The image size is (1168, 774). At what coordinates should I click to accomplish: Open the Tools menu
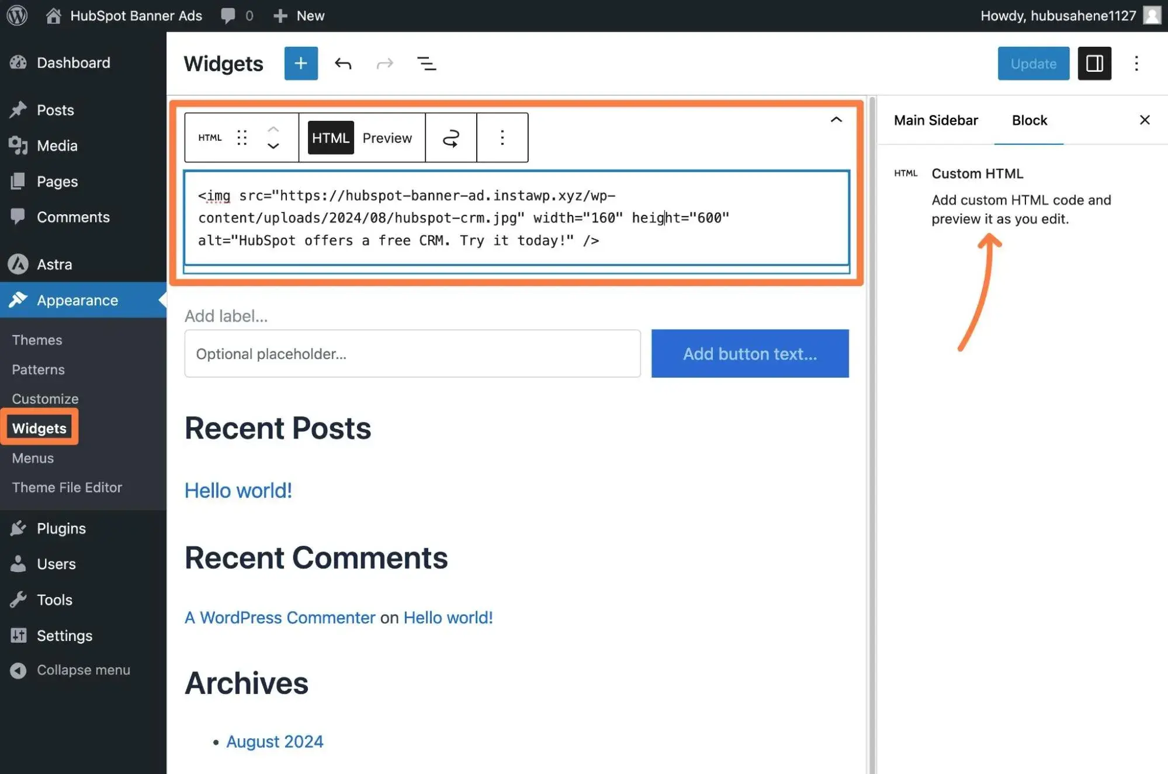pyautogui.click(x=83, y=599)
